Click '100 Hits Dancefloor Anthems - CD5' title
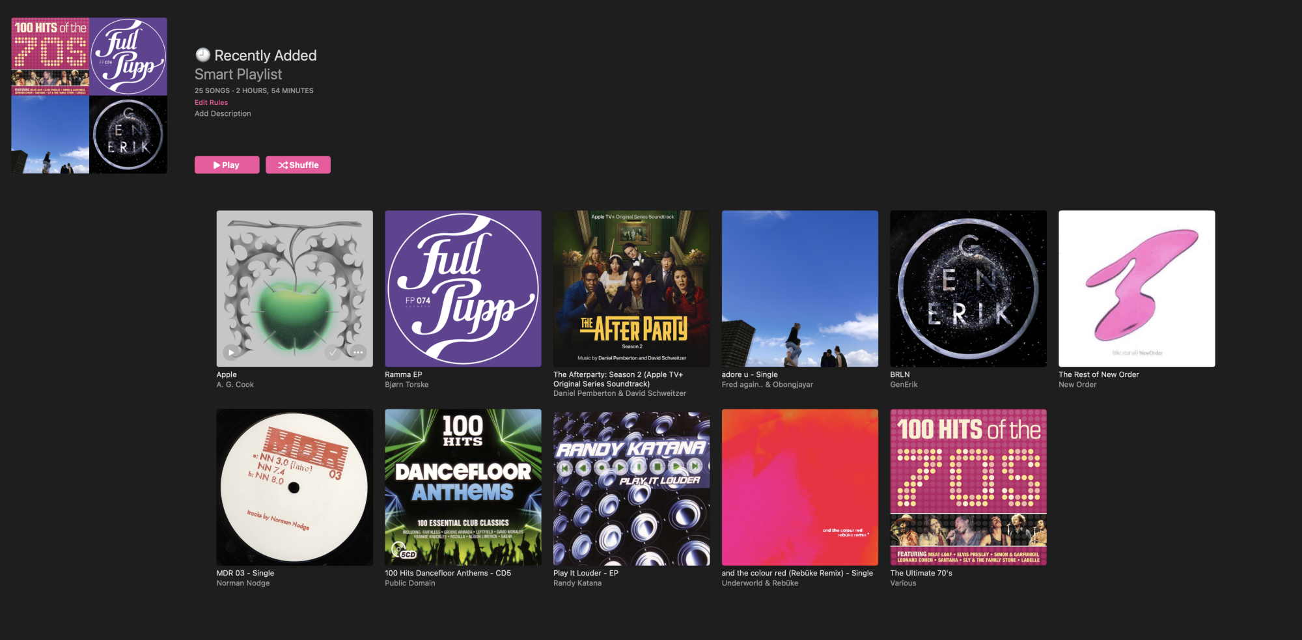Image resolution: width=1302 pixels, height=640 pixels. coord(448,573)
